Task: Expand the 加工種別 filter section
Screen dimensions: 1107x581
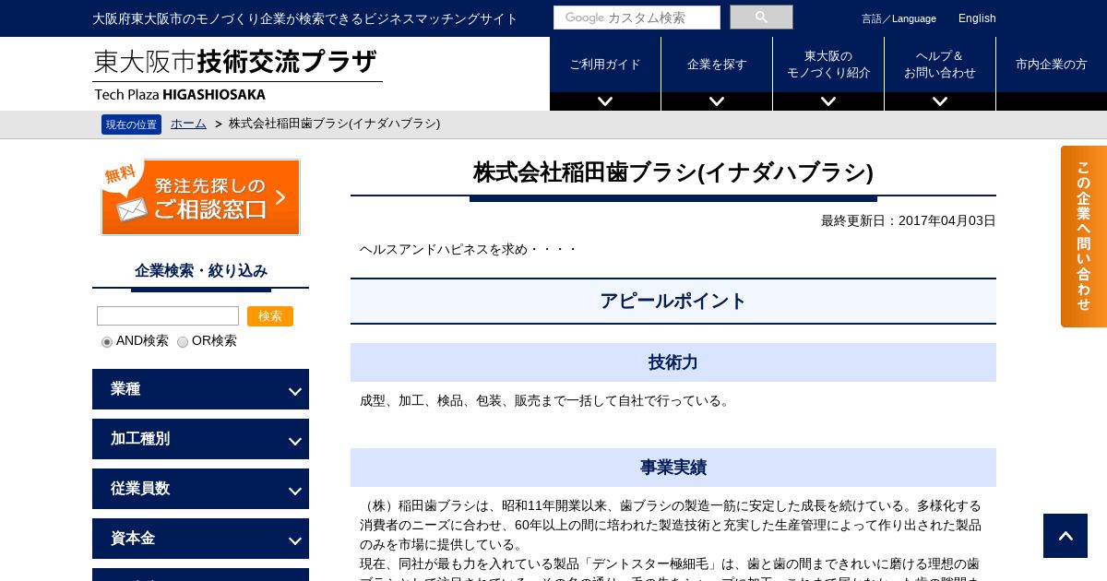Action: click(x=200, y=439)
